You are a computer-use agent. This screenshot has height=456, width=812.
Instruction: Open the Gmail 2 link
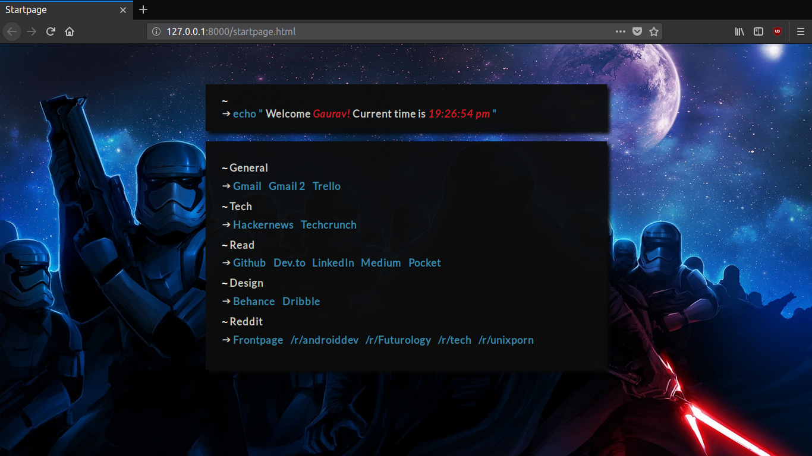(x=287, y=186)
